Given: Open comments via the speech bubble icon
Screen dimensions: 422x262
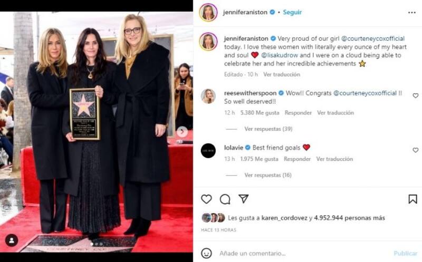Looking at the screenshot, I should tap(225, 199).
